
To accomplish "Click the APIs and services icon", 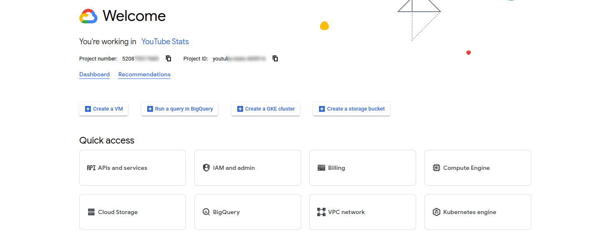I will [x=91, y=168].
